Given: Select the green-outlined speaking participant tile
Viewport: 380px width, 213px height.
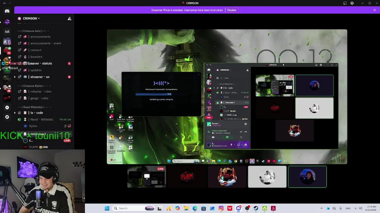Looking at the screenshot, I should click(307, 177).
